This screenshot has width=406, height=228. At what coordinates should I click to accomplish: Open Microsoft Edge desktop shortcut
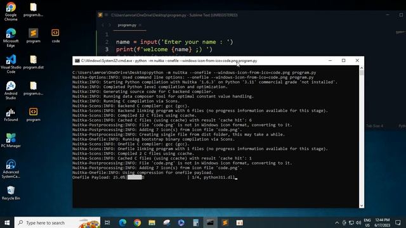click(11, 38)
